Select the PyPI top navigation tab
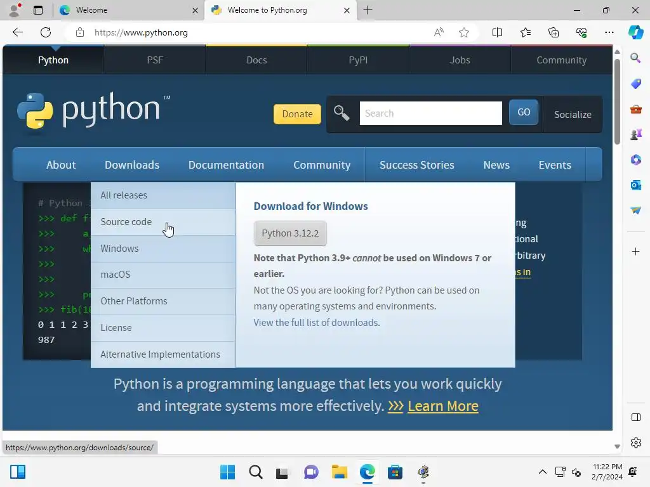Viewport: 650px width, 487px height. coord(358,60)
